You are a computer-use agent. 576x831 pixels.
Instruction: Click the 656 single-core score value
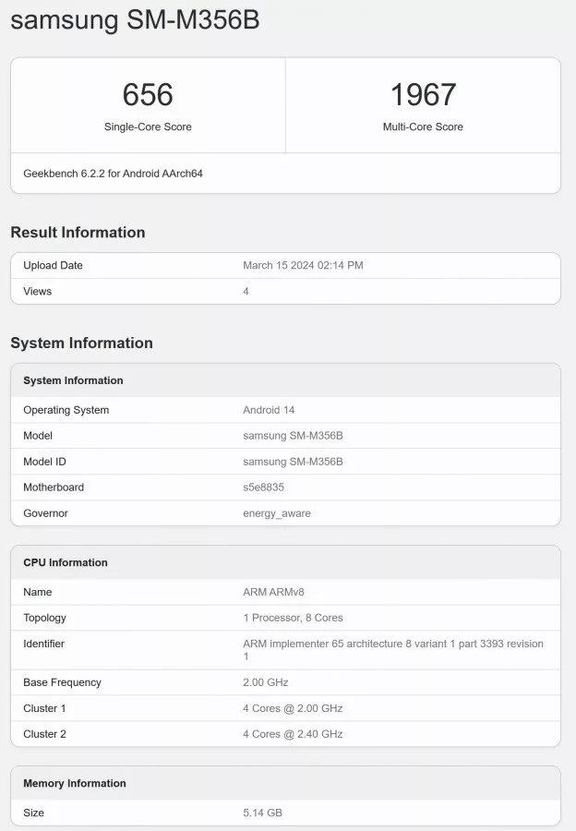148,94
